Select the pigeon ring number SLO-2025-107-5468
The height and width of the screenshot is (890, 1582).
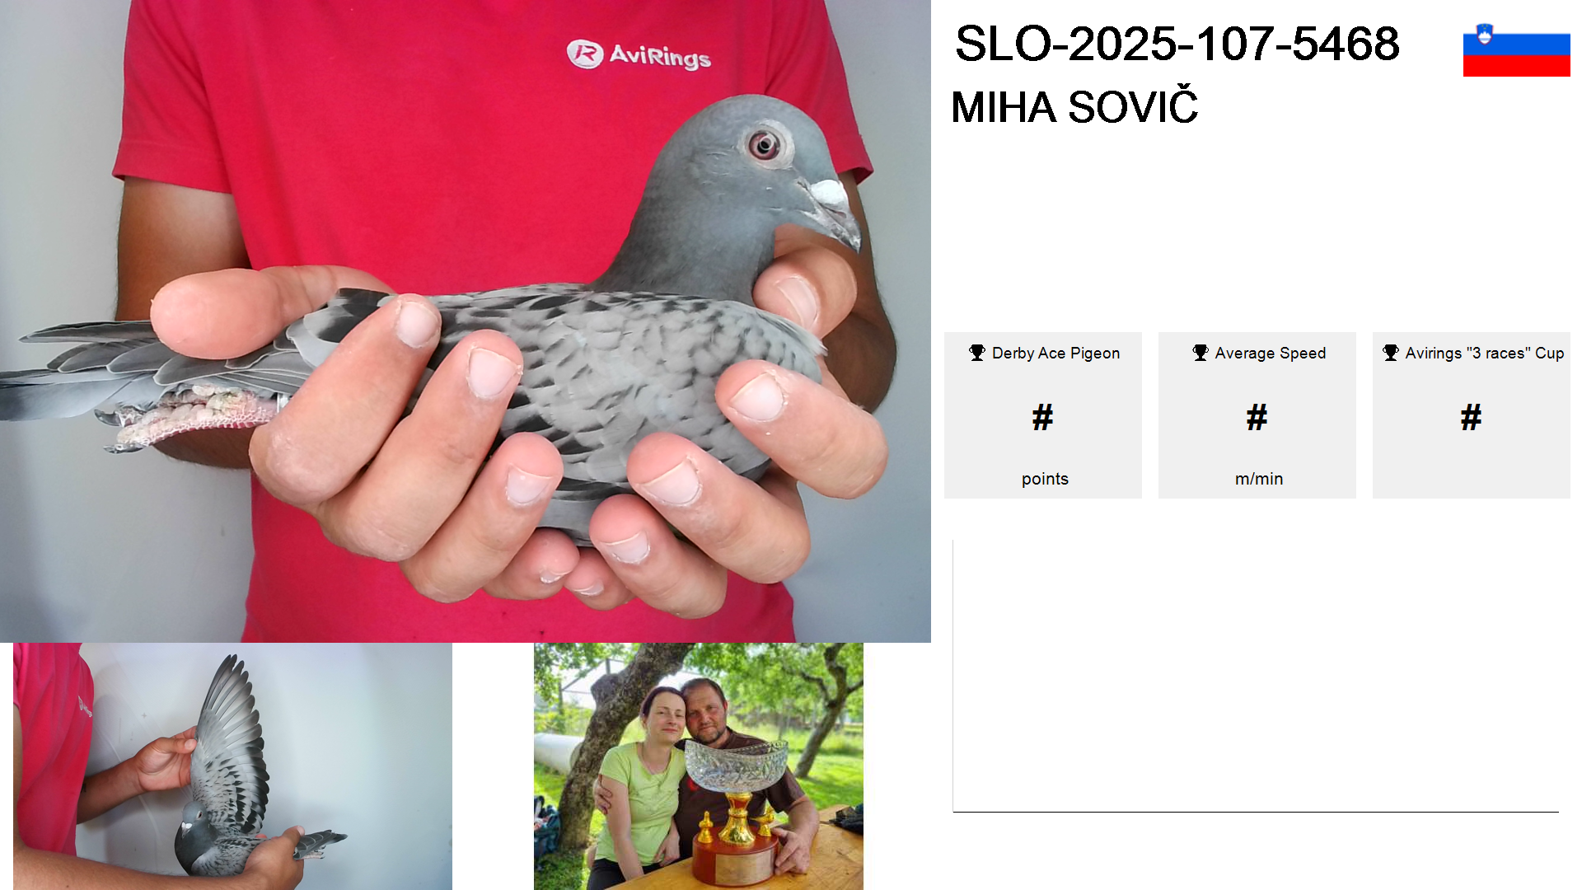pyautogui.click(x=1177, y=44)
